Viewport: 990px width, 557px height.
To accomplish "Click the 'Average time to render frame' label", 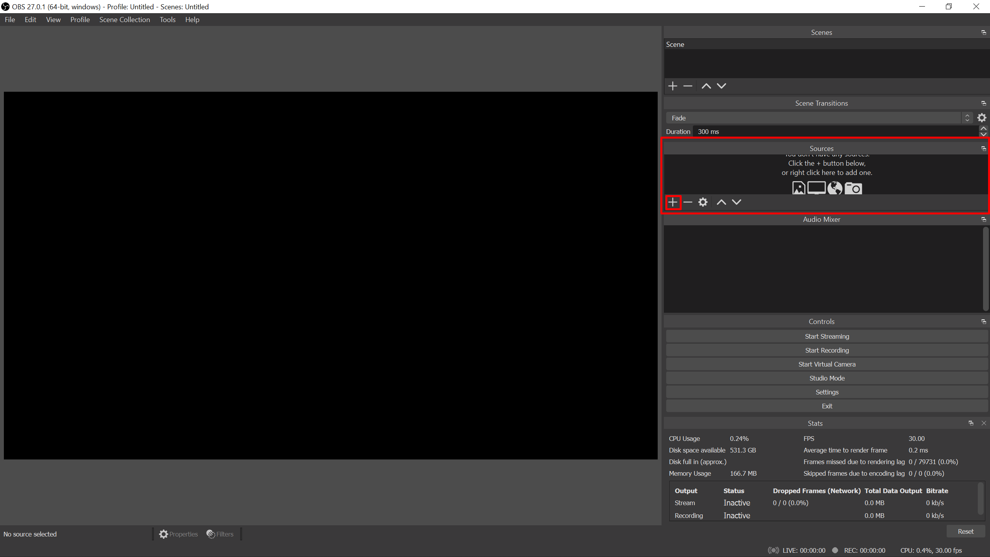I will click(845, 450).
